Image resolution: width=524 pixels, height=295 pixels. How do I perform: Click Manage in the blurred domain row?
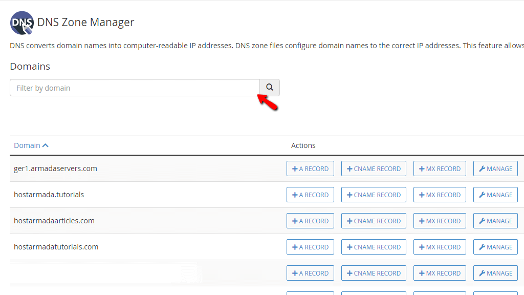tap(495, 273)
